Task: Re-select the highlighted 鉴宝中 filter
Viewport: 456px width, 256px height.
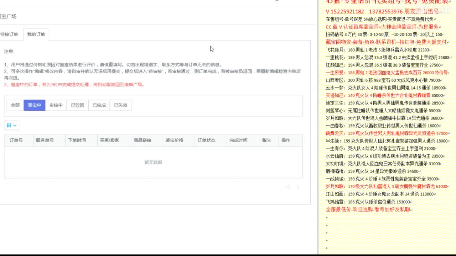Action: [x=34, y=105]
